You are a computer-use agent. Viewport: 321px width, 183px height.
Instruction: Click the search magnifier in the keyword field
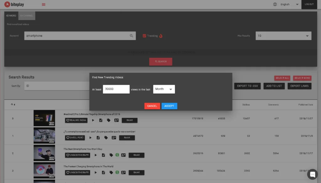(131, 36)
